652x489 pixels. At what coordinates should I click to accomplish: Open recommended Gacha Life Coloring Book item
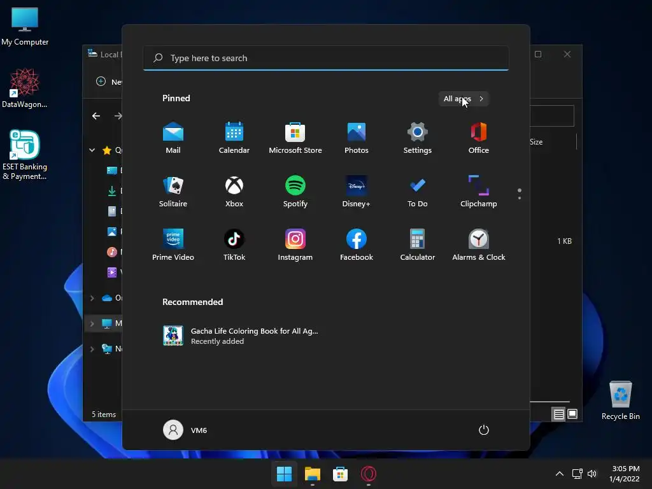[x=241, y=336]
